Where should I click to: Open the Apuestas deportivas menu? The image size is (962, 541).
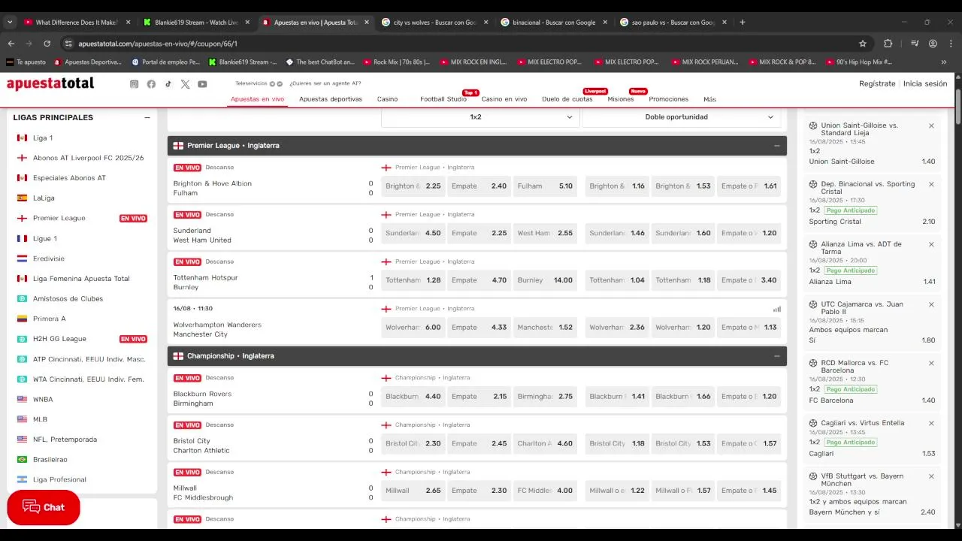pyautogui.click(x=331, y=99)
